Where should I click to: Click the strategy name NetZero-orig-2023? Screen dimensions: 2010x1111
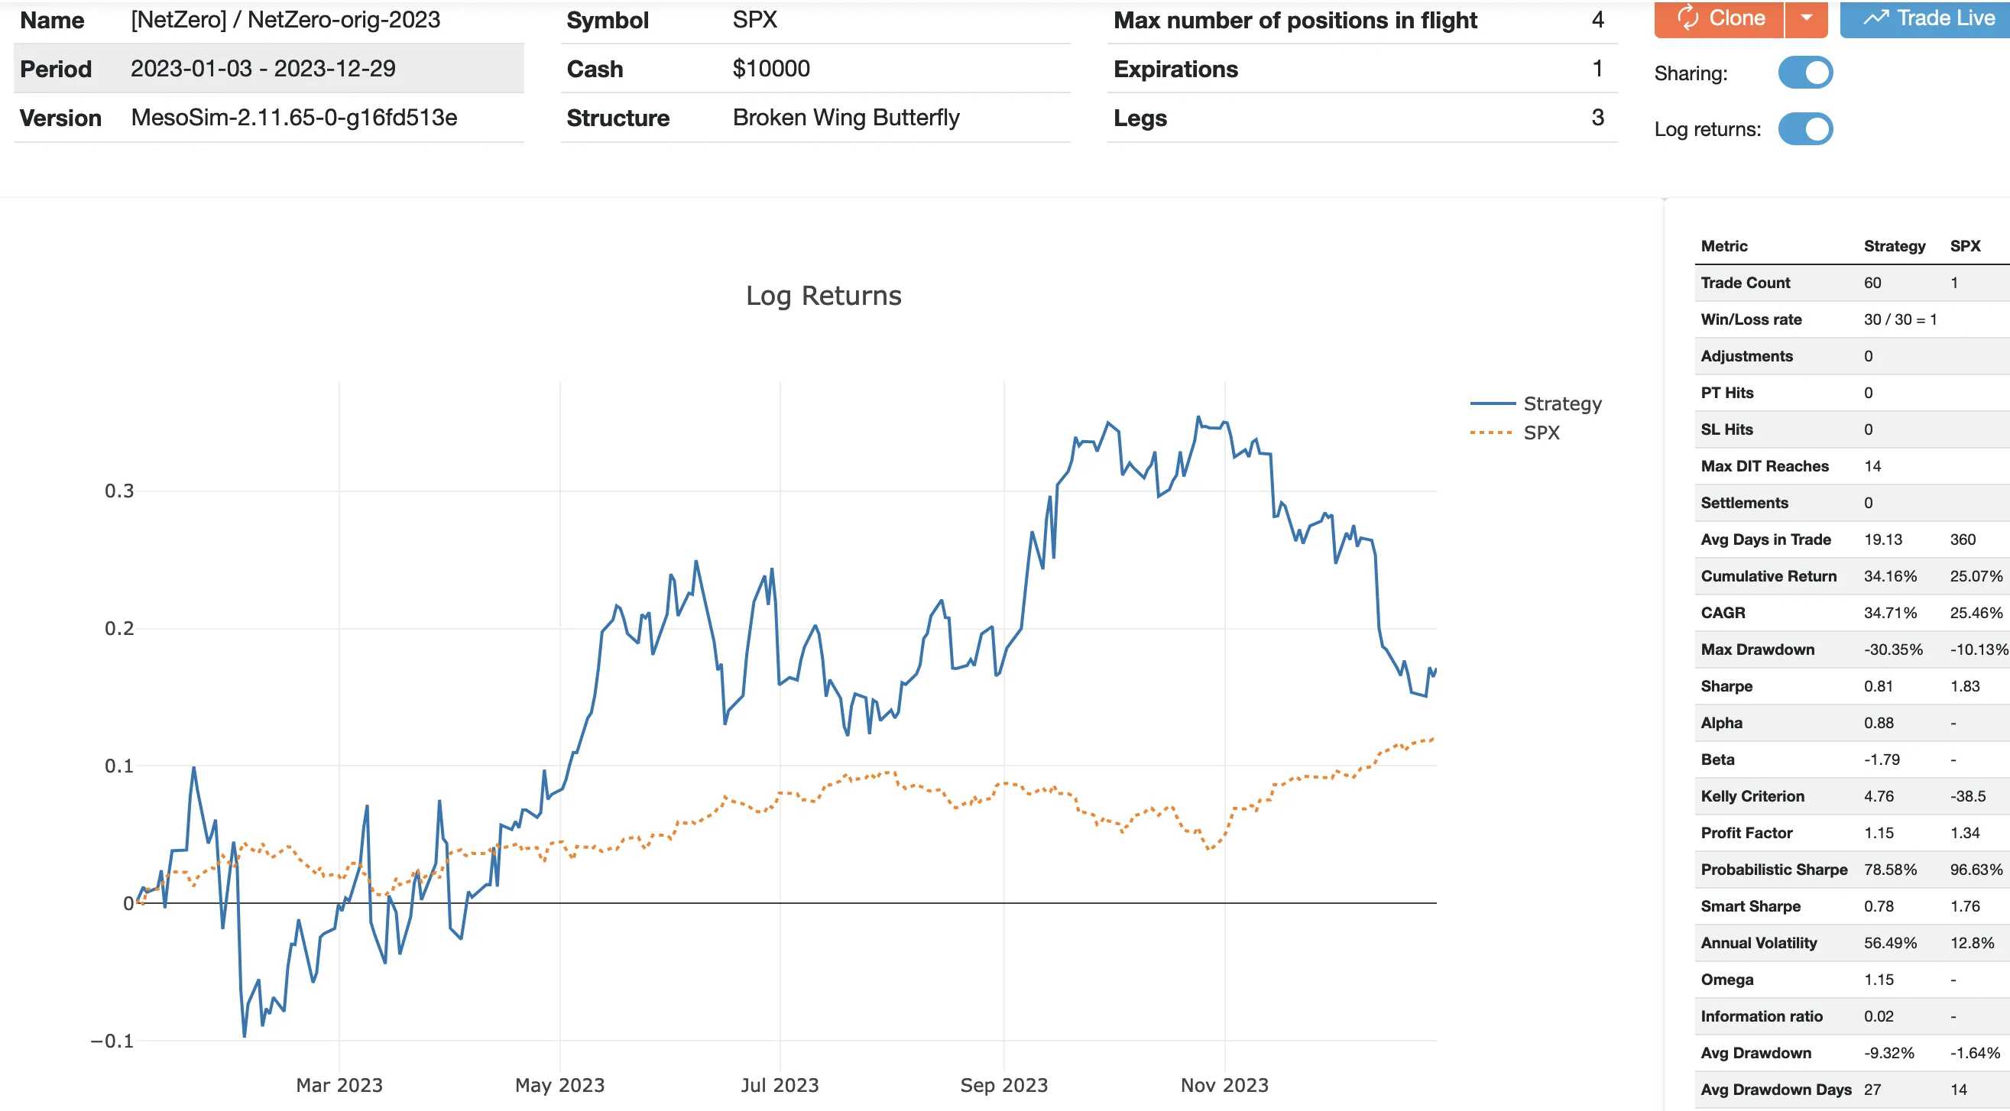(343, 20)
